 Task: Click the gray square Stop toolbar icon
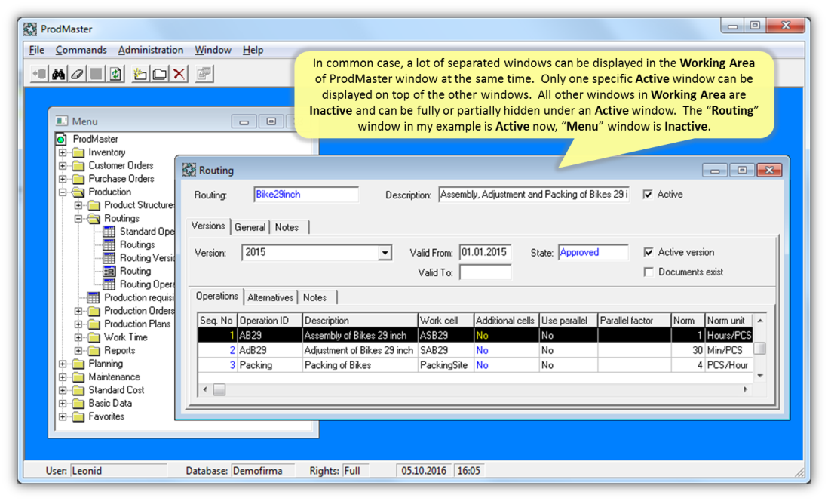click(x=96, y=74)
